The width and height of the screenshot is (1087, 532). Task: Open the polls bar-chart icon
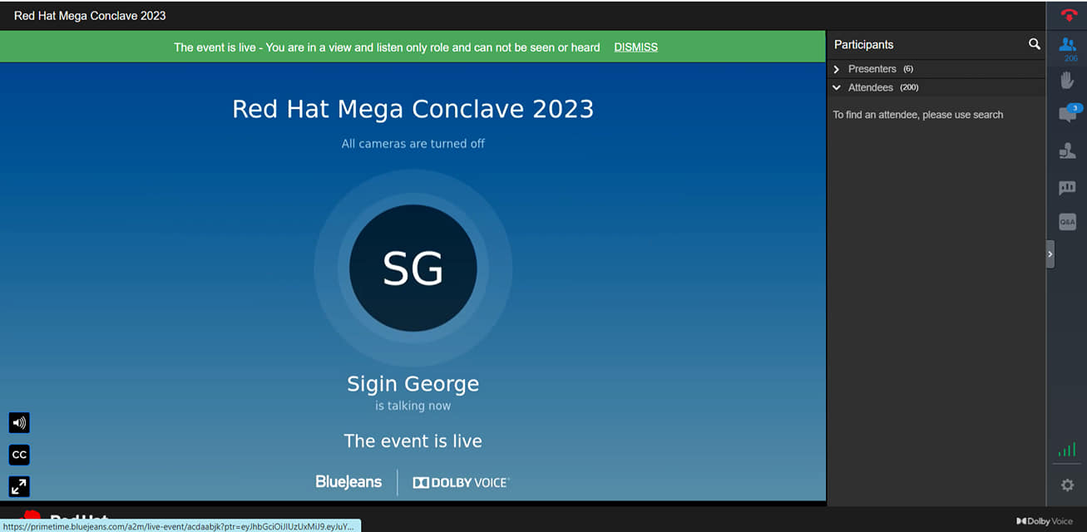pyautogui.click(x=1068, y=188)
